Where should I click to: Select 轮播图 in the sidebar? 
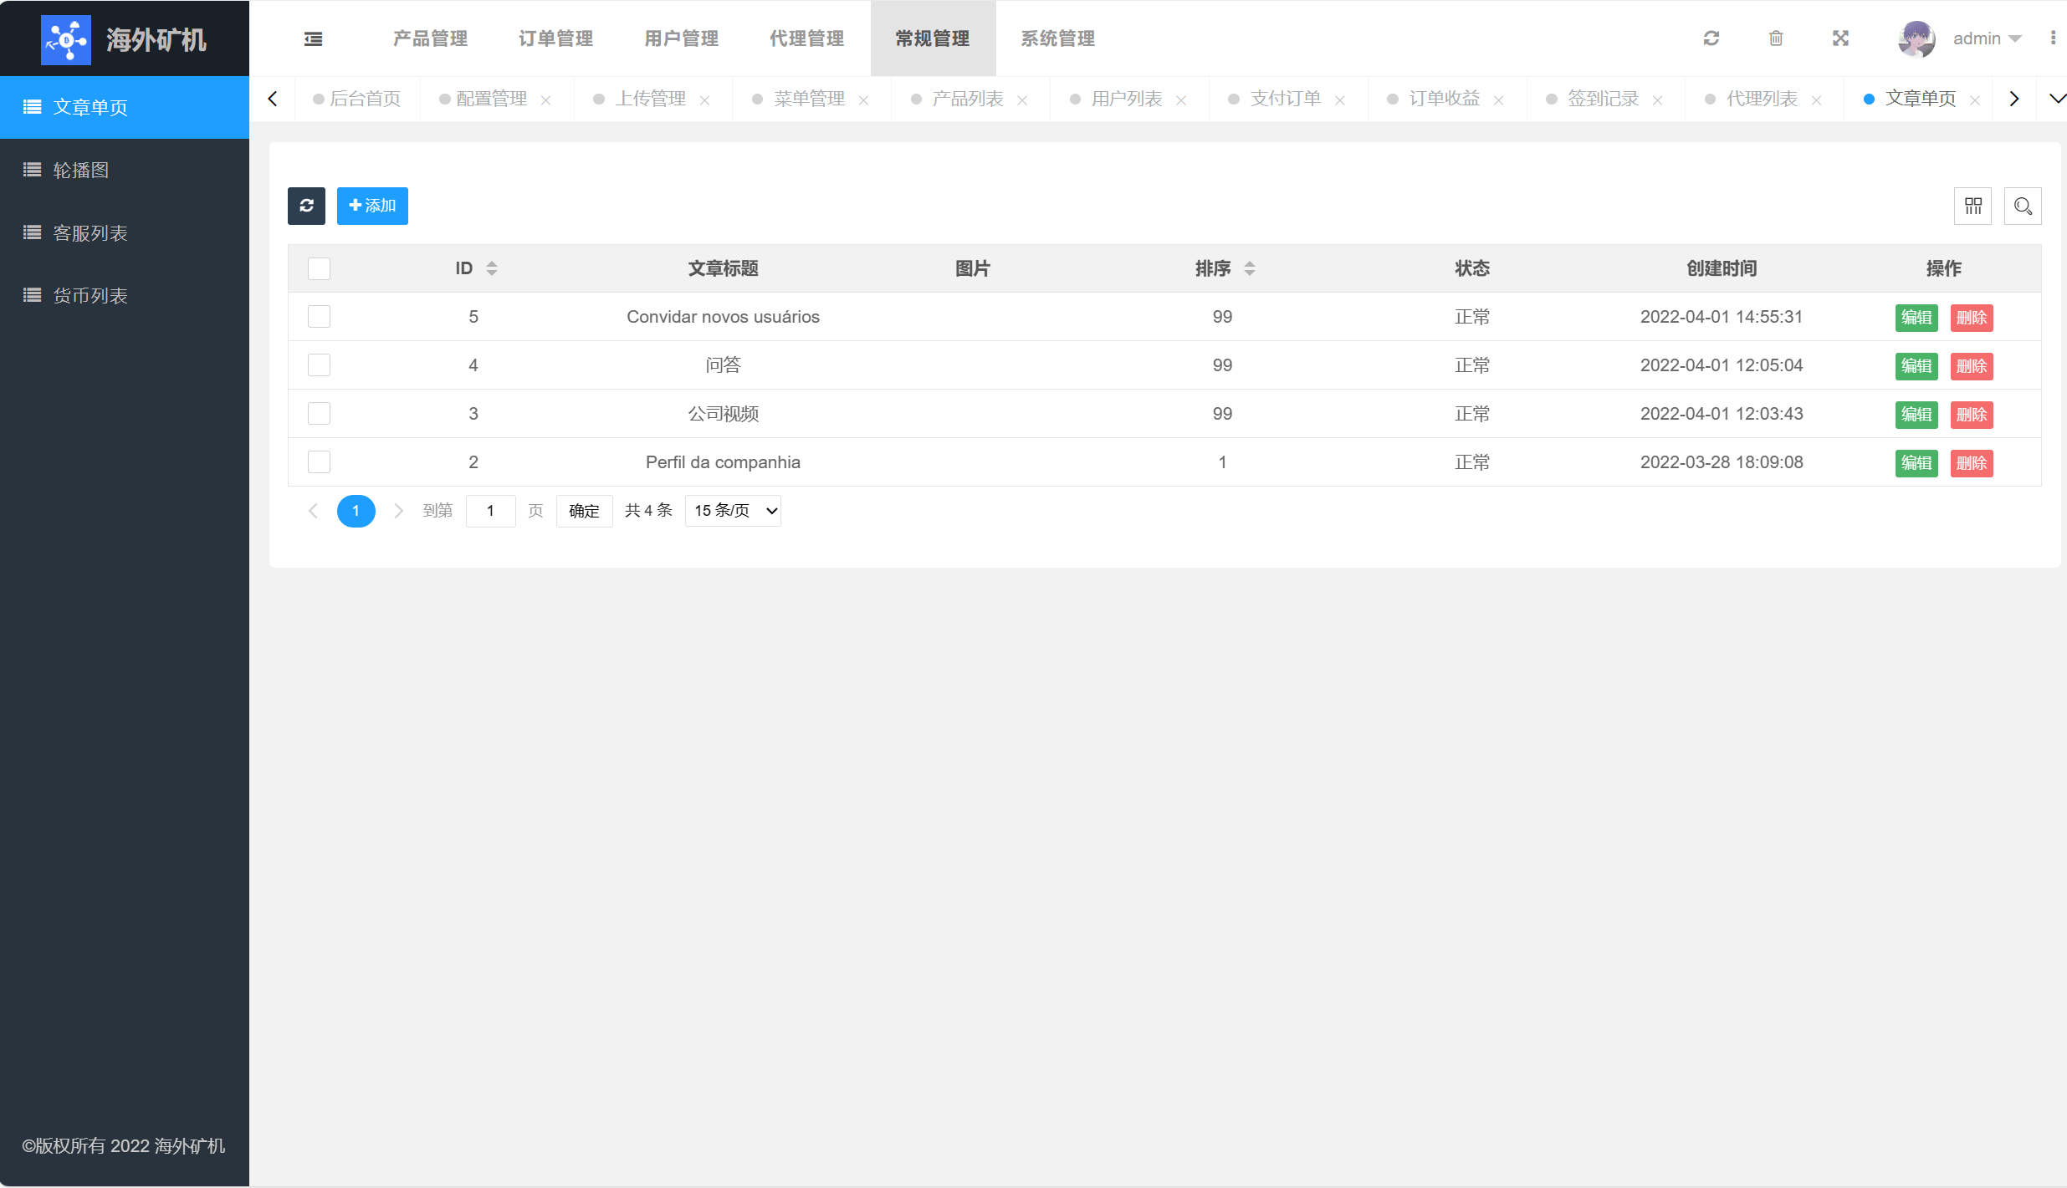125,170
